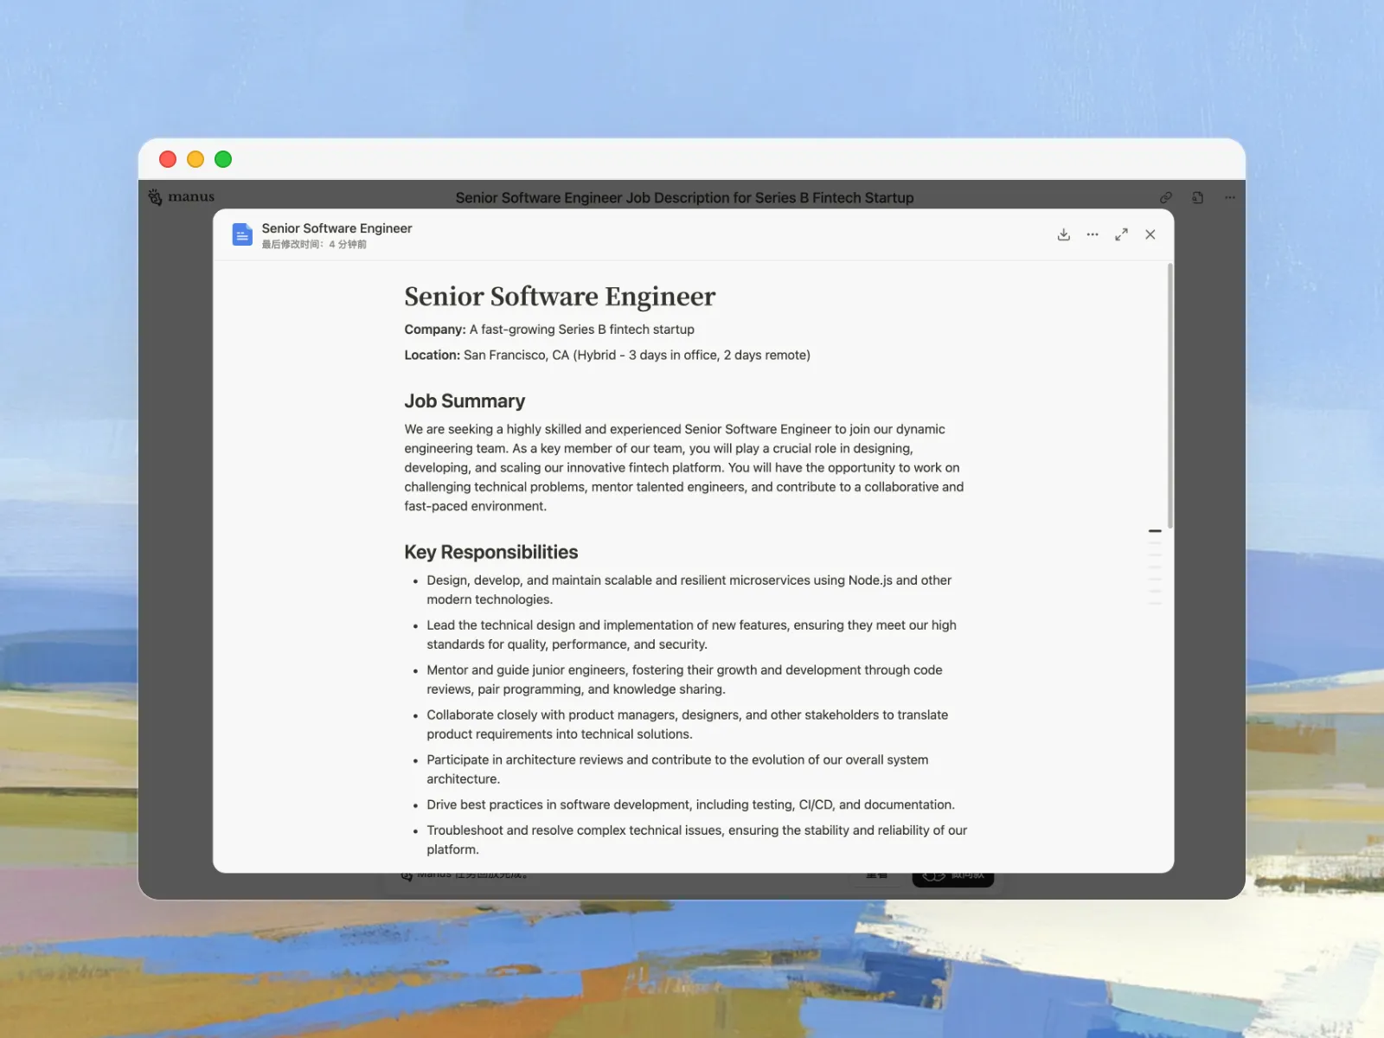Click the Senior Software Engineer document title
The image size is (1384, 1038).
[560, 297]
